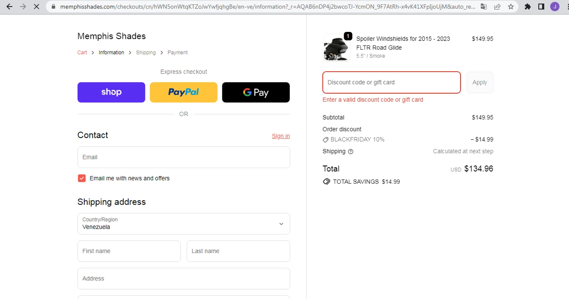Click the Spoiler Windshields product name
This screenshot has width=569, height=299.
(x=403, y=43)
